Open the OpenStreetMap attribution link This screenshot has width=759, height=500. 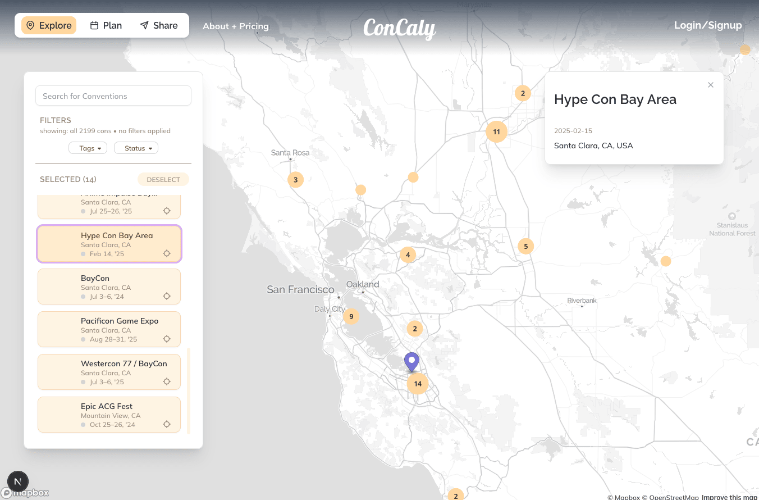[671, 497]
